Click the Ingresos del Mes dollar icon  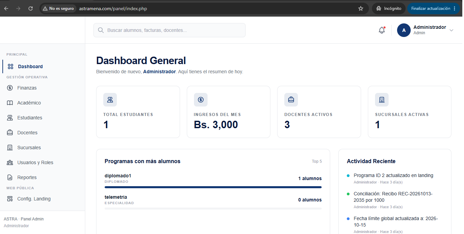click(201, 100)
